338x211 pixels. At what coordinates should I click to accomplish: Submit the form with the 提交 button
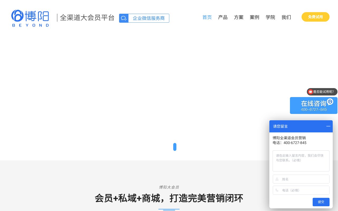pyautogui.click(x=321, y=202)
